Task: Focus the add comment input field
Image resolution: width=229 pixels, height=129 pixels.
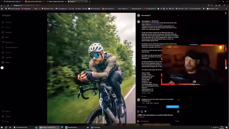Action: click(157, 121)
